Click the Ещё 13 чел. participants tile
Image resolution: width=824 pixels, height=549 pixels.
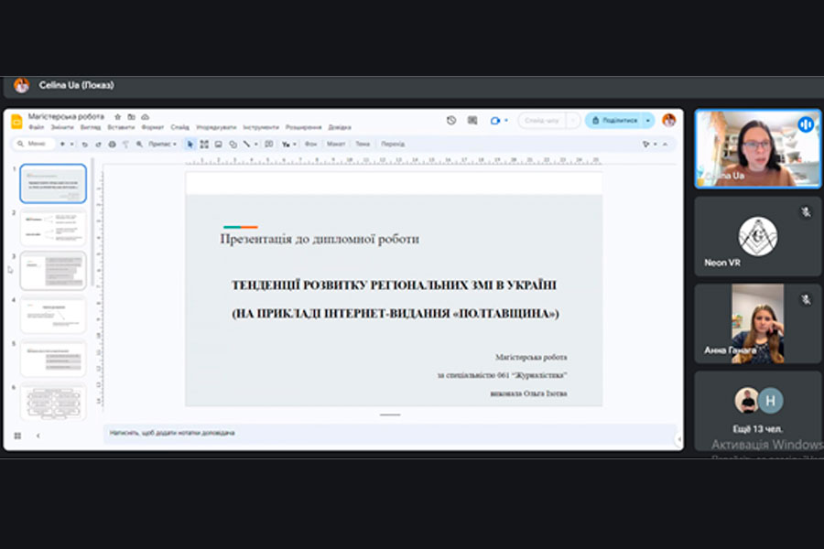[758, 411]
